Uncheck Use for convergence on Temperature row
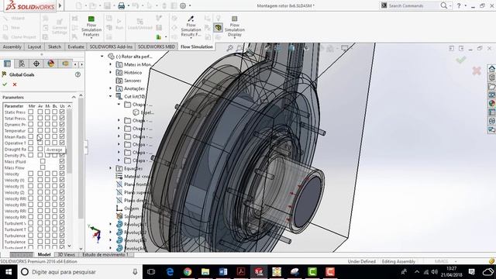 click(x=62, y=130)
